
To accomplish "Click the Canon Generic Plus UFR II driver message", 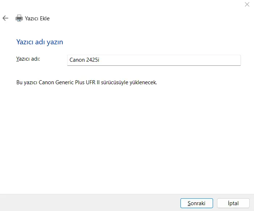I will (87, 82).
